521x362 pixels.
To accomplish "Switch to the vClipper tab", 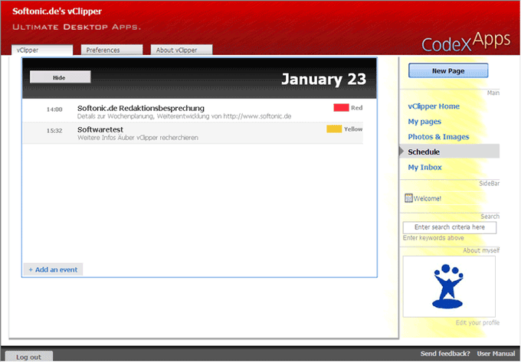I will click(x=42, y=50).
